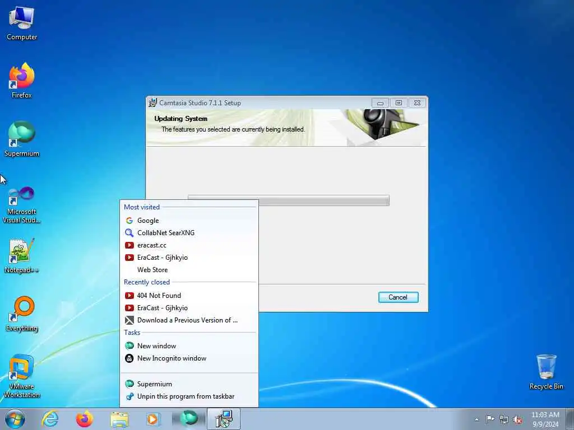Screen dimensions: 574x430
Task: Select the Recycle Bin icon
Action: pyautogui.click(x=546, y=372)
